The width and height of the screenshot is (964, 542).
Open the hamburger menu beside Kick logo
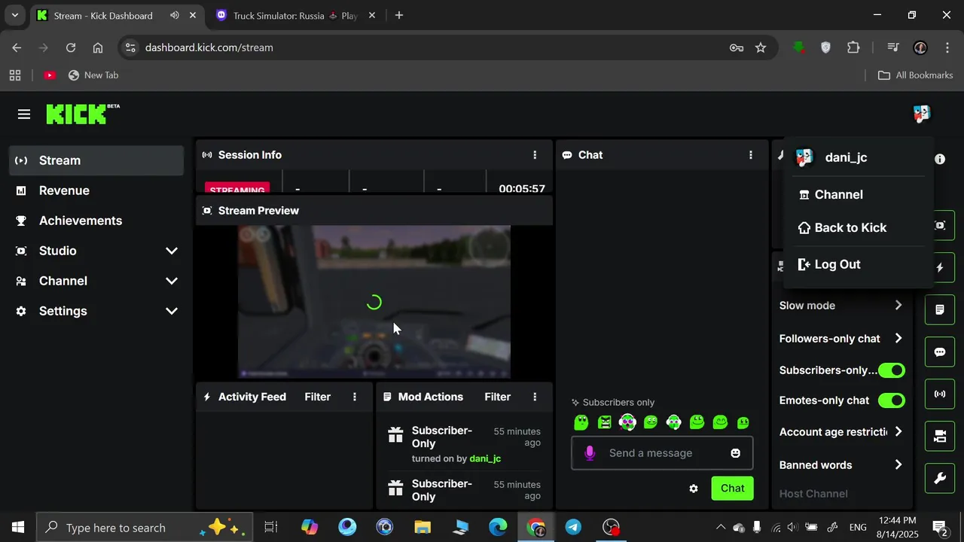click(24, 114)
